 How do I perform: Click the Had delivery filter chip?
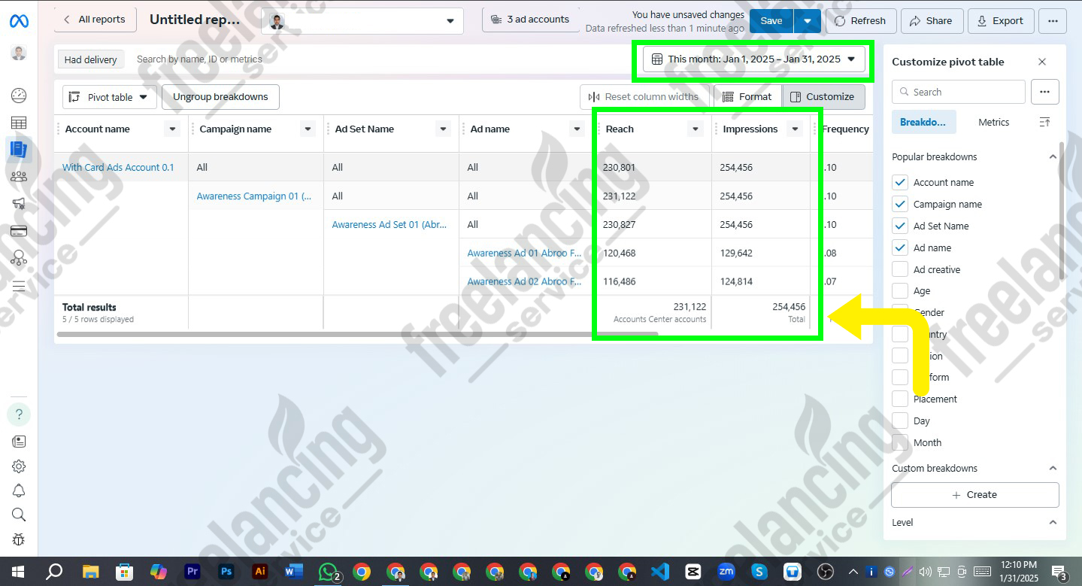tap(90, 59)
